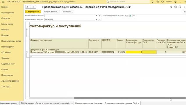The height and width of the screenshot is (105, 186).
Task: Open the ОС и НМА section
Action: click(x=6, y=52)
